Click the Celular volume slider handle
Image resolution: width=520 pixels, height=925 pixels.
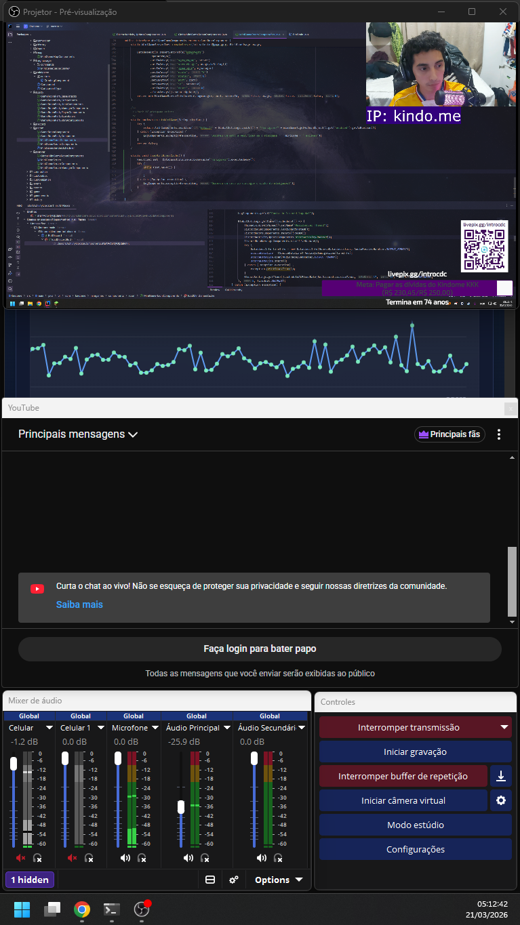pos(13,764)
